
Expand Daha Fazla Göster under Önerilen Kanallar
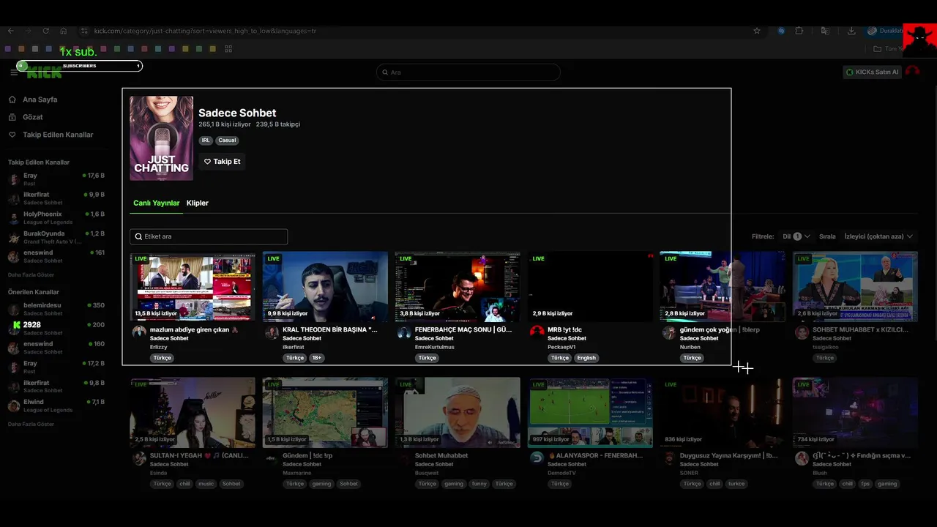coord(31,424)
